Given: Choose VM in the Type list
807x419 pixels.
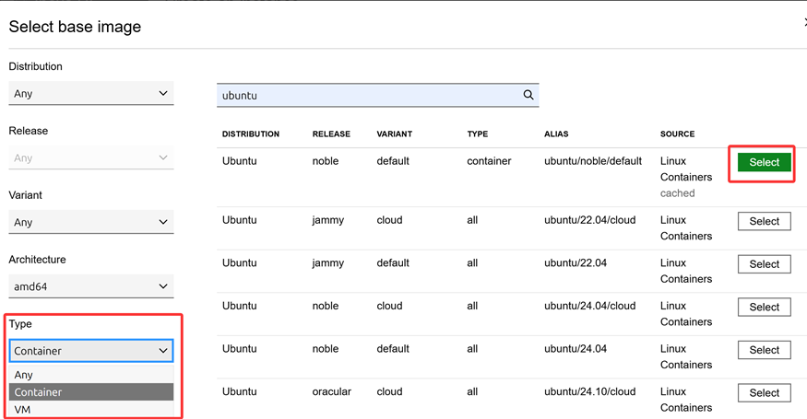Looking at the screenshot, I should (91, 409).
